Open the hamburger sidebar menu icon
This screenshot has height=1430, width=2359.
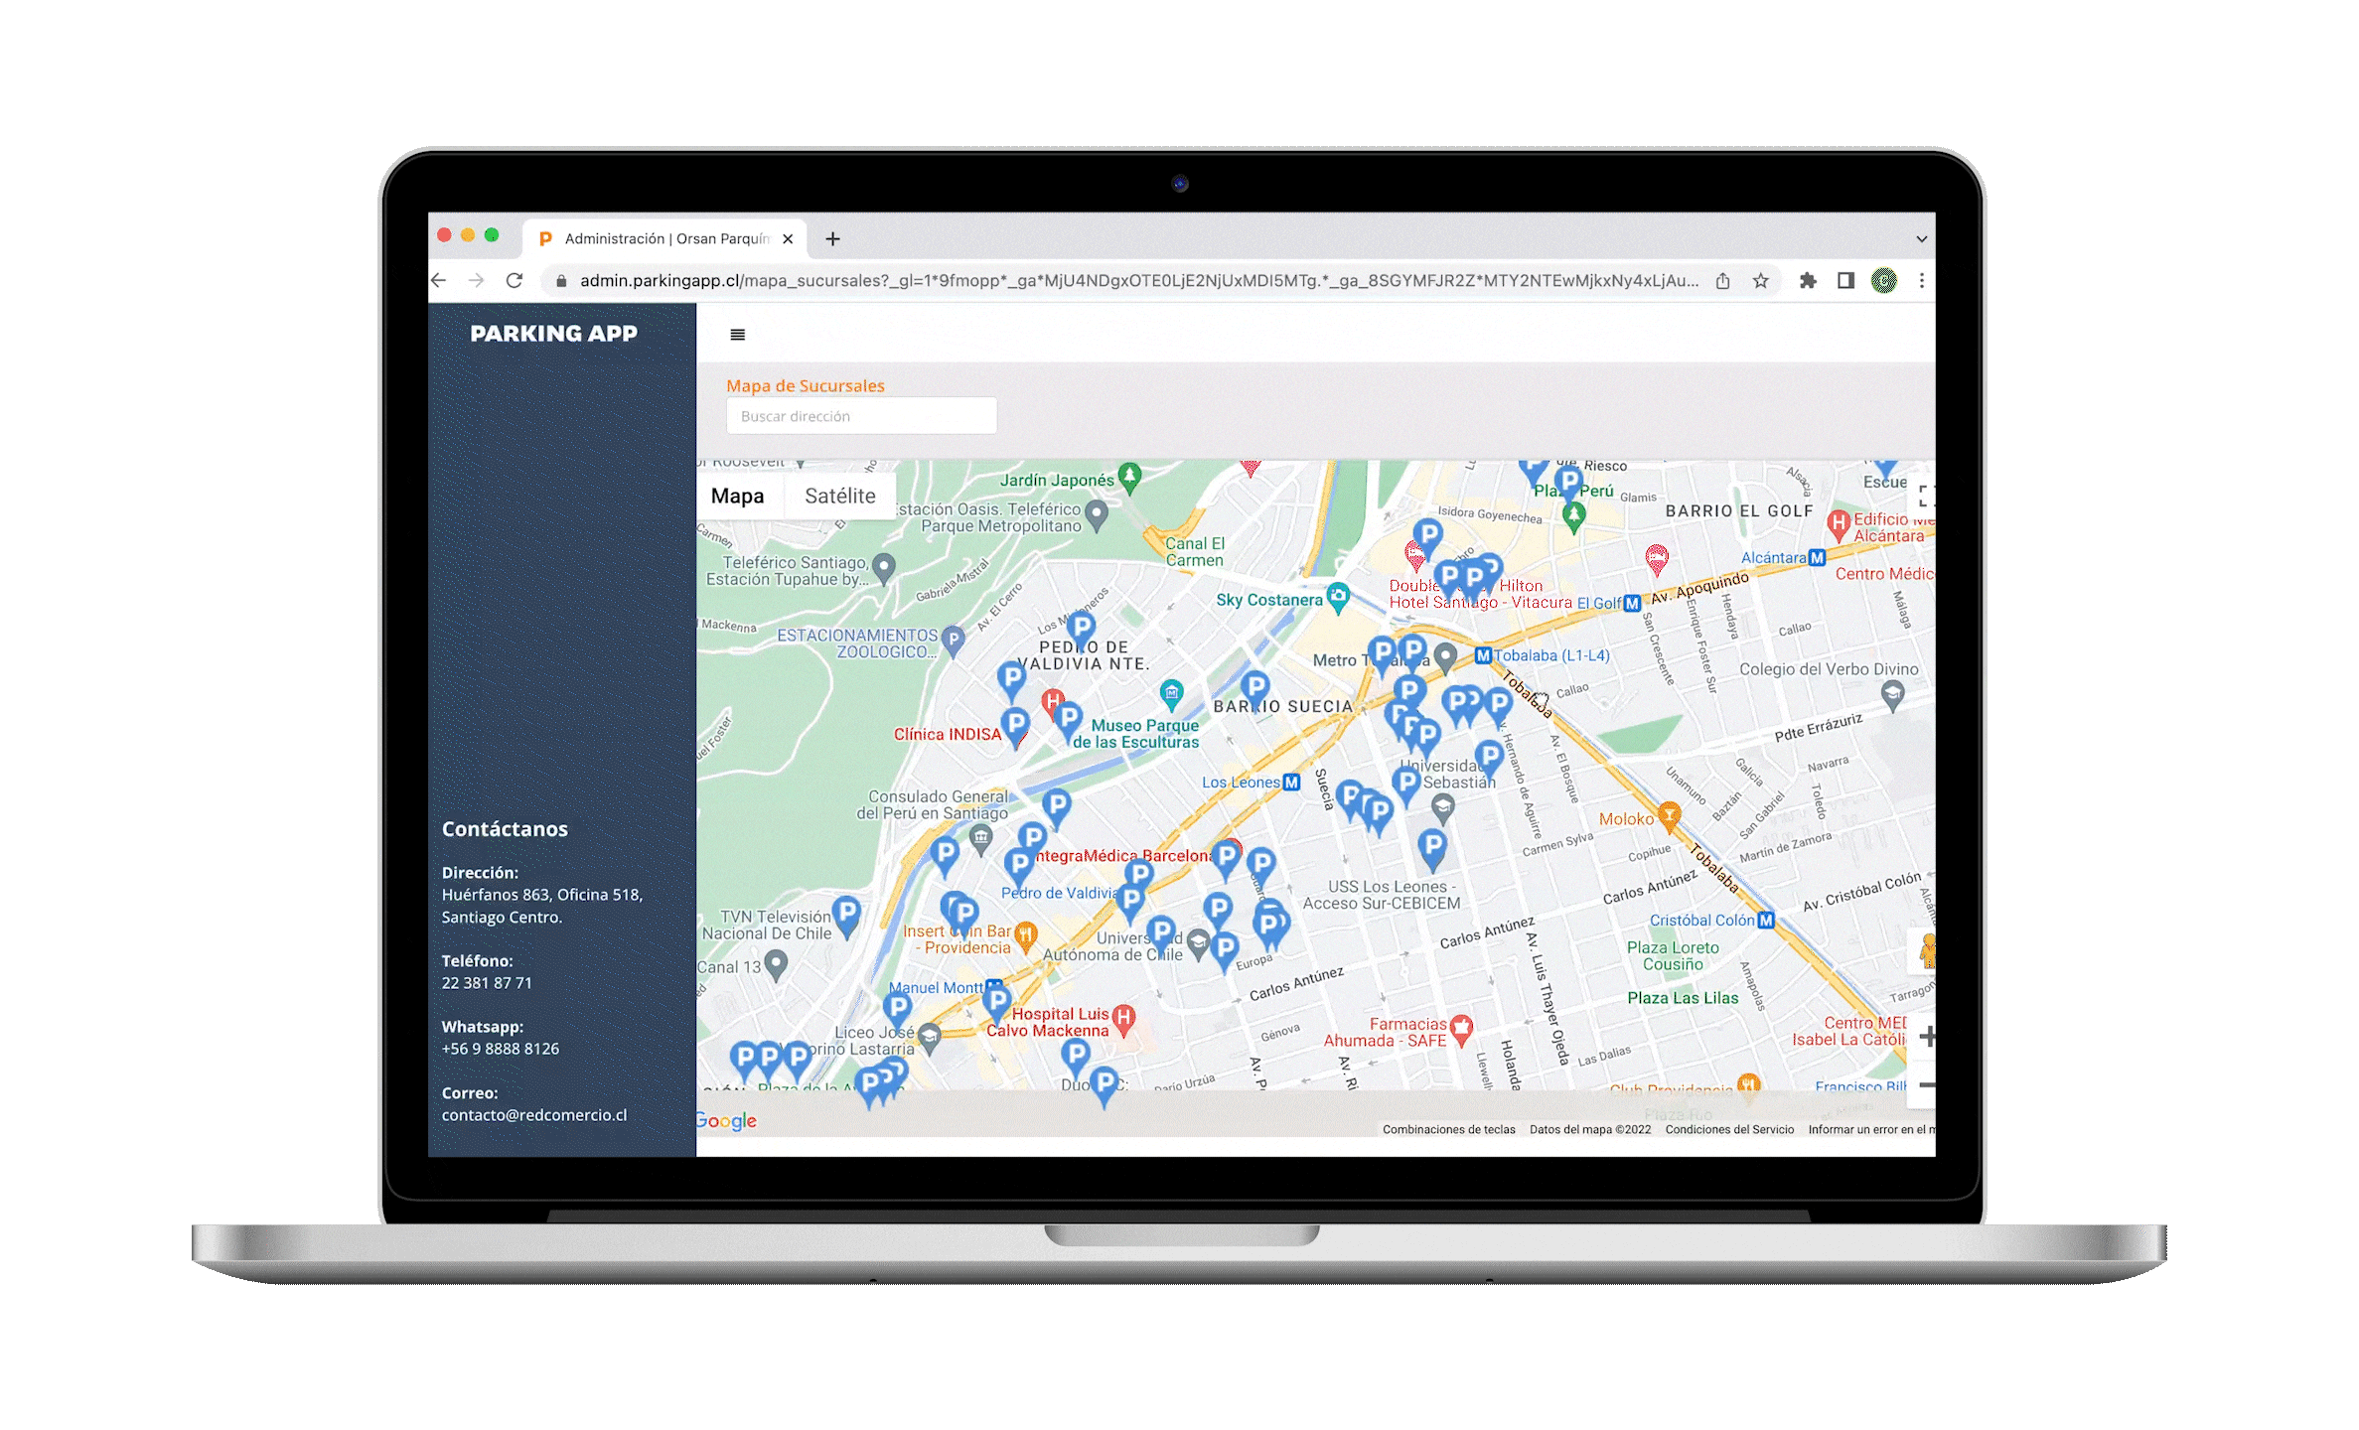tap(737, 335)
